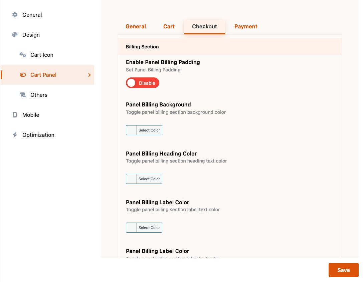Click the Cart Icon gears icon
The height and width of the screenshot is (282, 364).
click(x=23, y=55)
